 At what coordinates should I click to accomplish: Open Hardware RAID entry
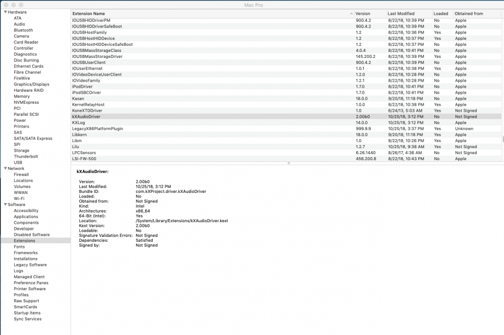tap(28, 90)
